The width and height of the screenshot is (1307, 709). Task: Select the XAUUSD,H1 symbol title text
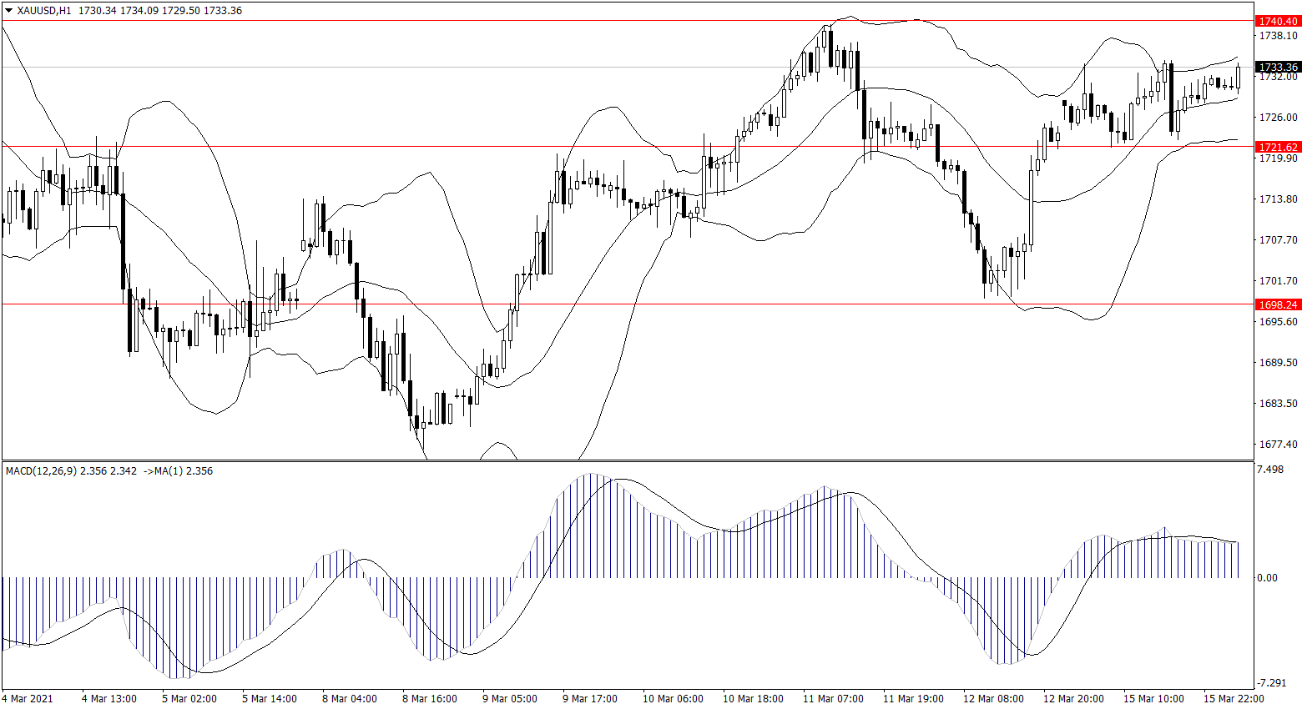tap(44, 11)
